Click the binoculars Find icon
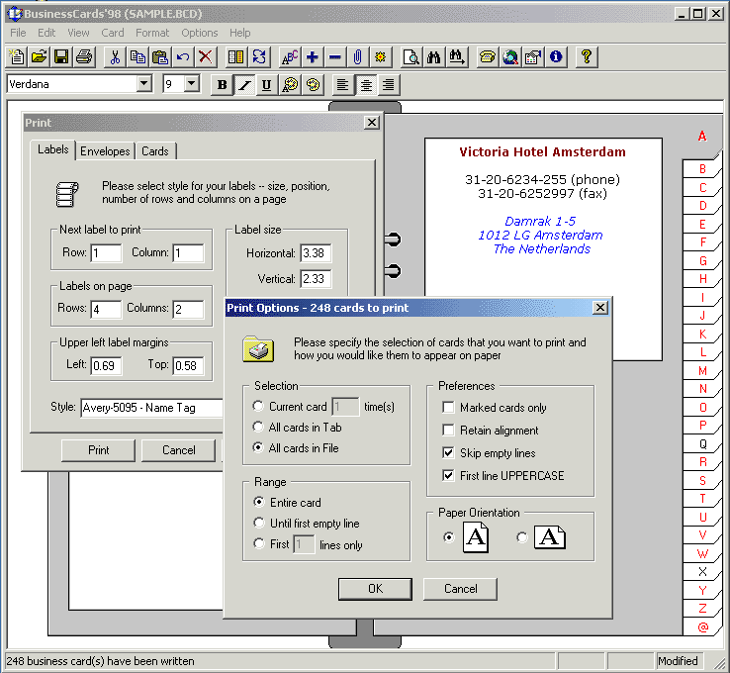This screenshot has height=673, width=730. (x=434, y=57)
